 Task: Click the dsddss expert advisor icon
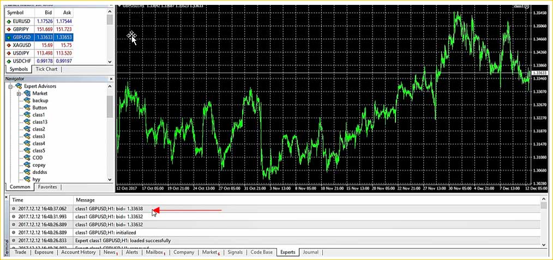tap(27, 172)
